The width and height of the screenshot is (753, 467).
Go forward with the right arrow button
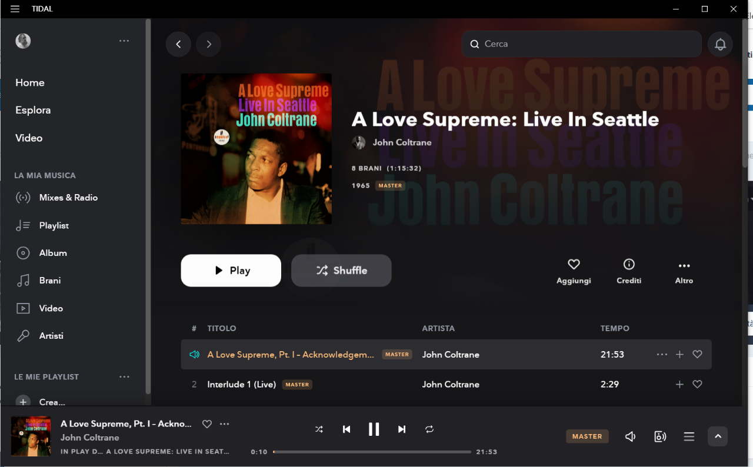pos(209,44)
